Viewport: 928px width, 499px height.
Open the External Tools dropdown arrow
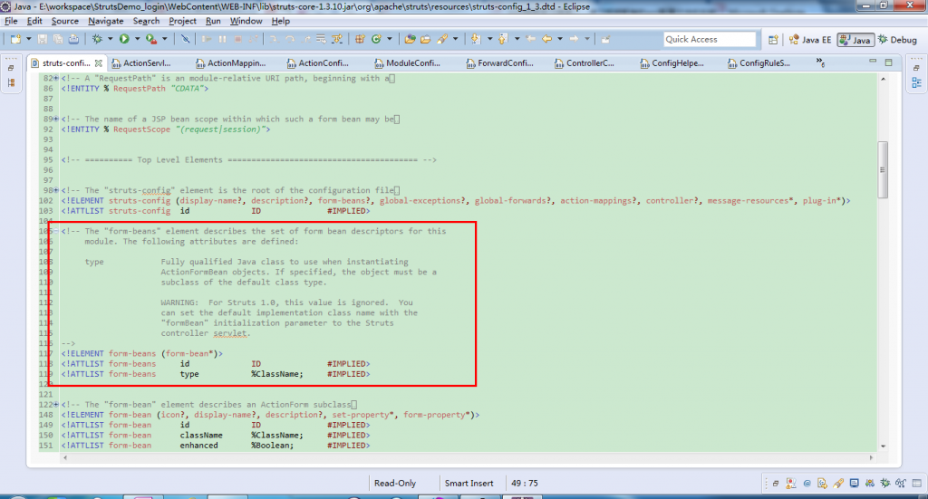(x=165, y=39)
